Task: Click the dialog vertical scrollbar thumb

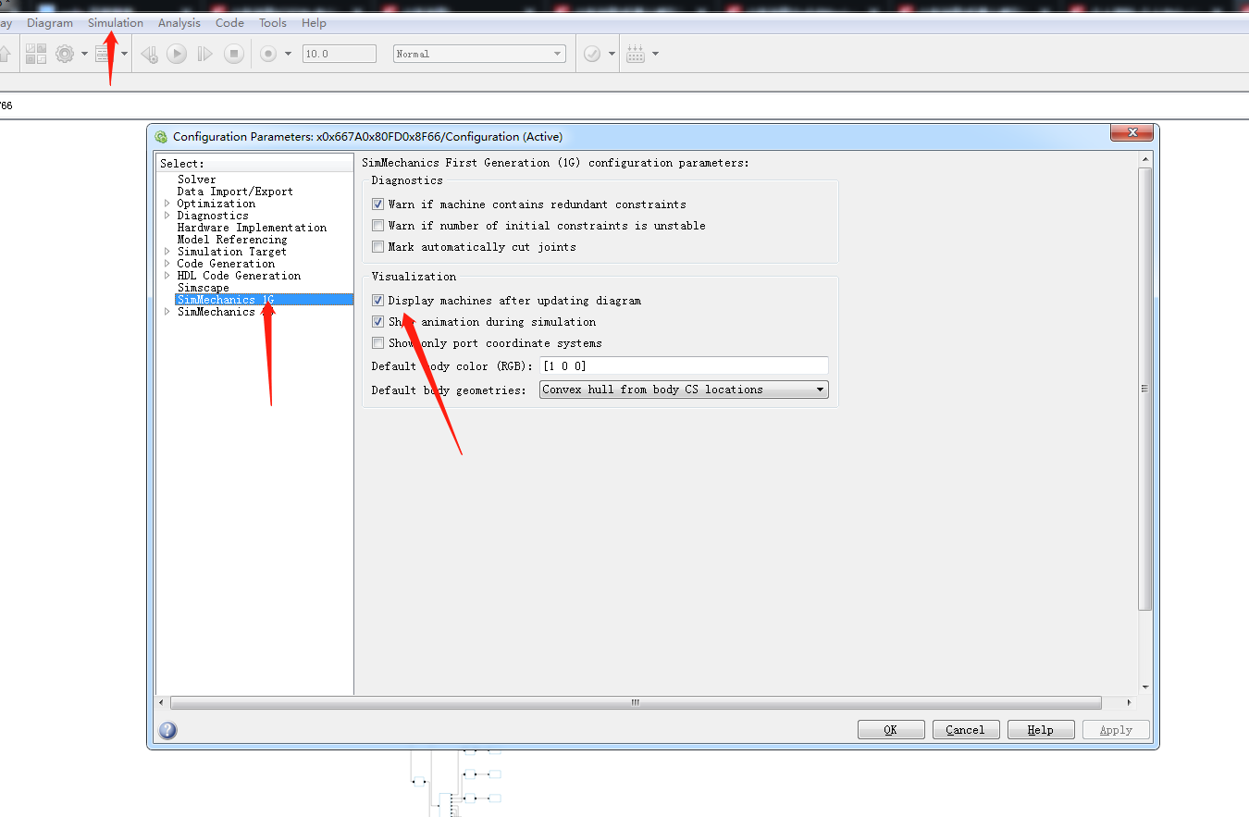Action: [x=1145, y=389]
